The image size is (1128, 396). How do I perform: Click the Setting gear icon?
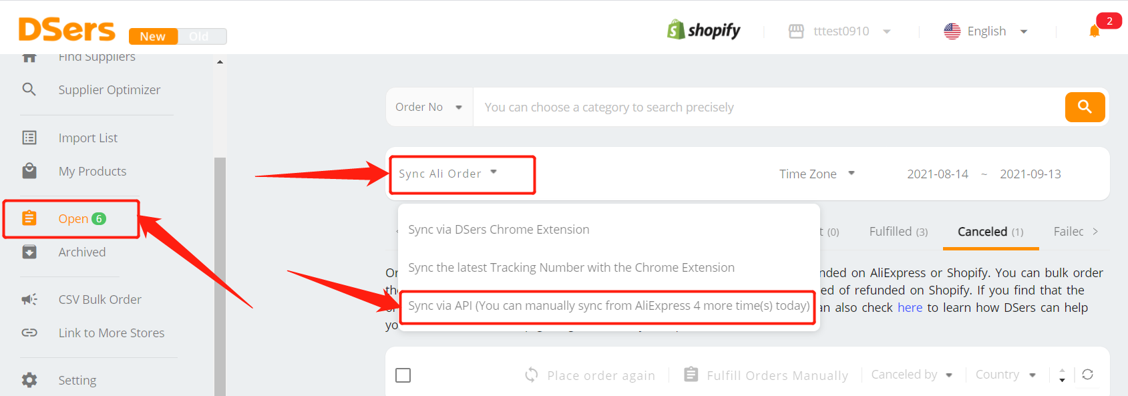29,380
